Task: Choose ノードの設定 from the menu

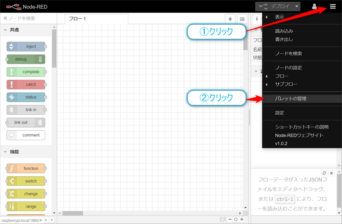Action: (x=302, y=68)
